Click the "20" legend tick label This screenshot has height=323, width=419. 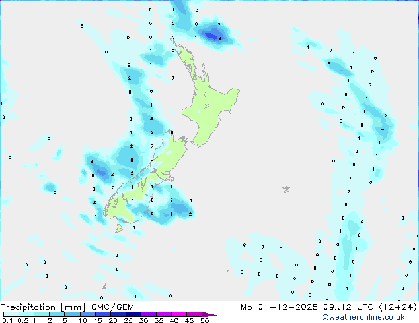coord(113,320)
